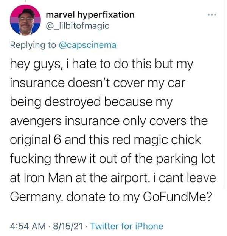The image size is (227, 236).
Task: Click "Iron Man" in the tweet text
Action: tap(43, 178)
